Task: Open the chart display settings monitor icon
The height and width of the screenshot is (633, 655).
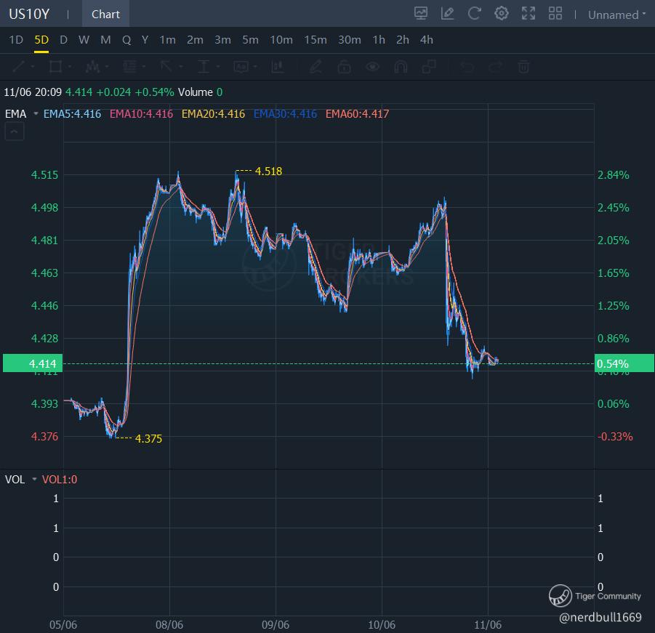Action: 421,13
